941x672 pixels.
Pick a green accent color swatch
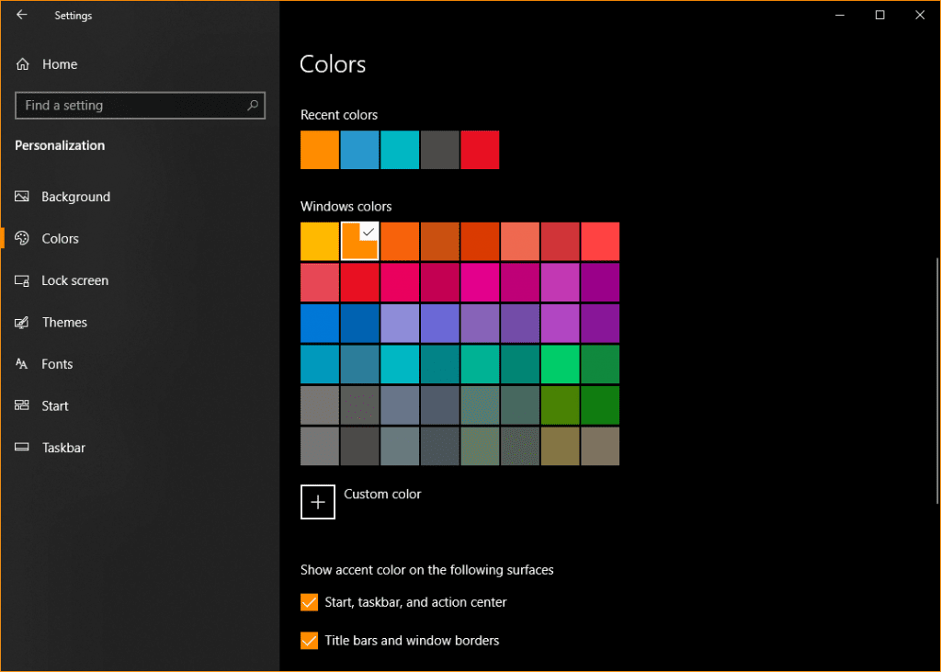pyautogui.click(x=560, y=364)
